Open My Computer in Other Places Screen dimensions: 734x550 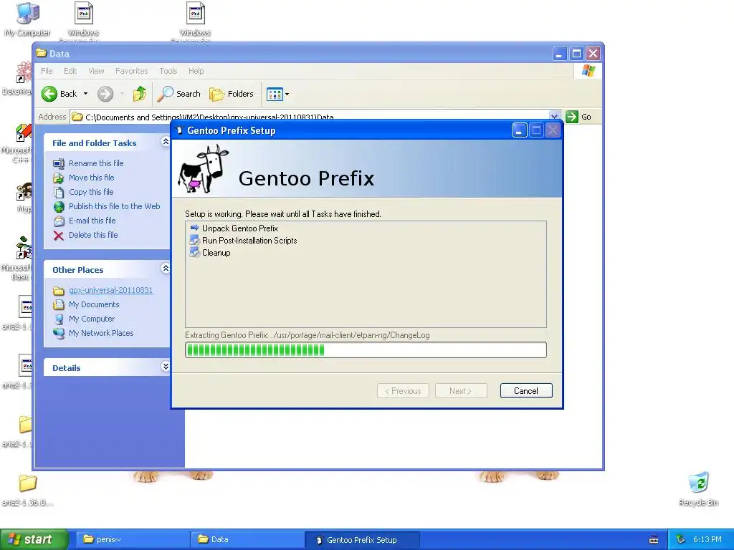click(91, 319)
